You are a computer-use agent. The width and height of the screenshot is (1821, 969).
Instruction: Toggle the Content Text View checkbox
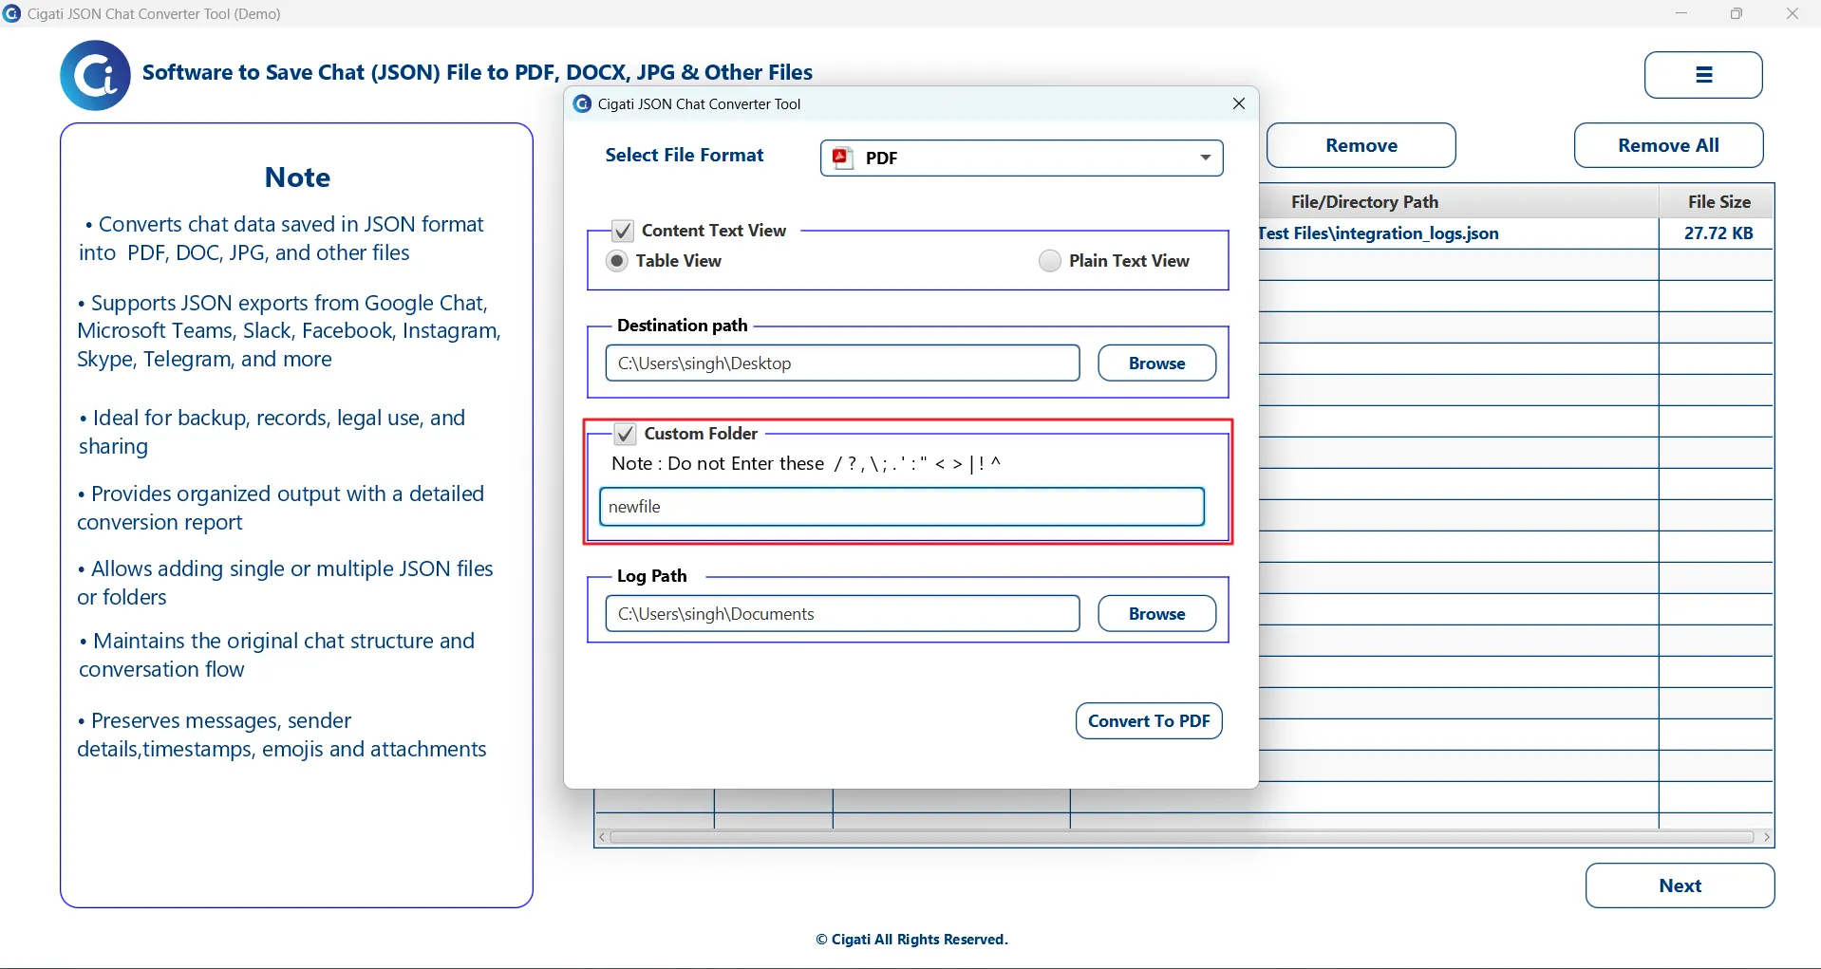(623, 231)
